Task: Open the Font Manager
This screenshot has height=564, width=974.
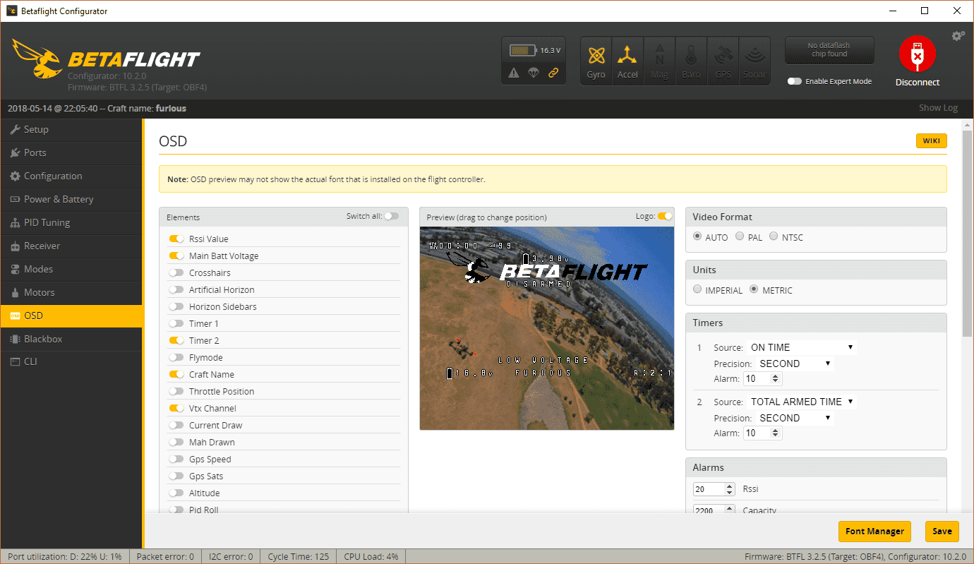Action: pyautogui.click(x=874, y=532)
